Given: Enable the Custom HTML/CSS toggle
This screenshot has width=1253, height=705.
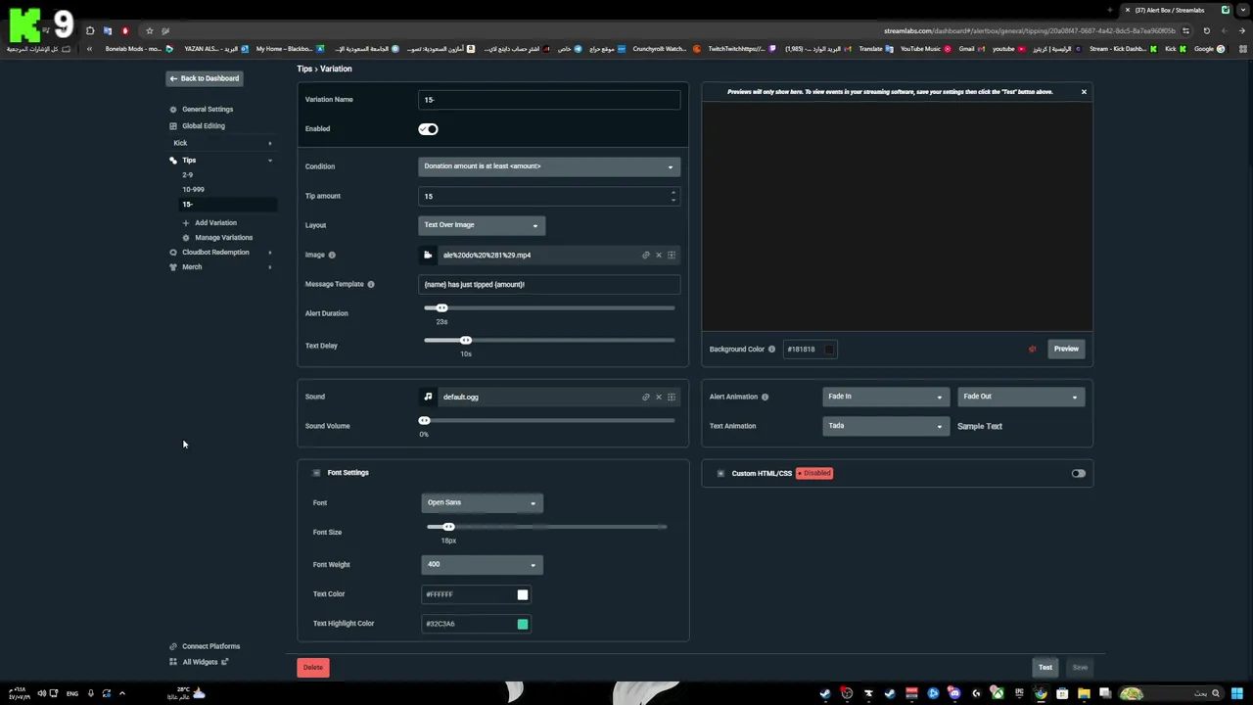Looking at the screenshot, I should pyautogui.click(x=1078, y=473).
